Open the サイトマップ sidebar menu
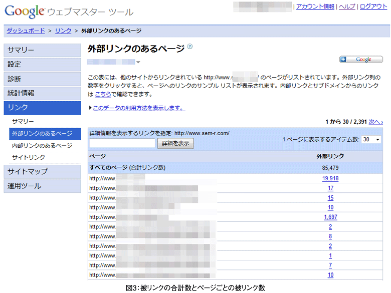391x293 pixels. [43, 171]
